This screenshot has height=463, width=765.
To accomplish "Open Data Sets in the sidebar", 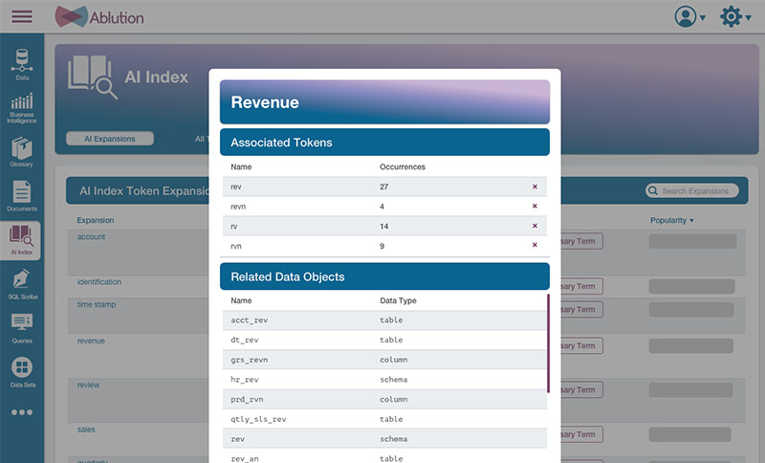I will (x=22, y=372).
